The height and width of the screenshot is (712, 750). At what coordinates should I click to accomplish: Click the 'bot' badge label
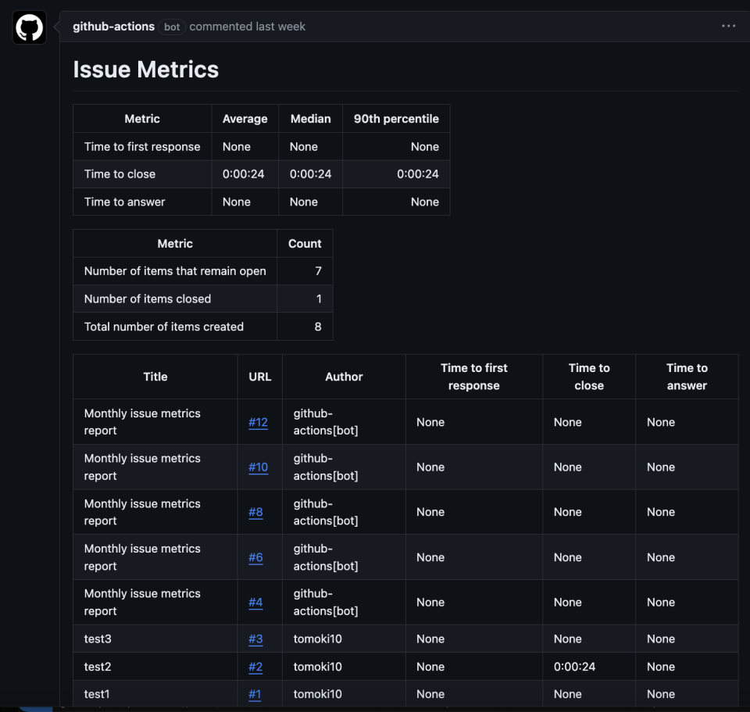coord(171,27)
